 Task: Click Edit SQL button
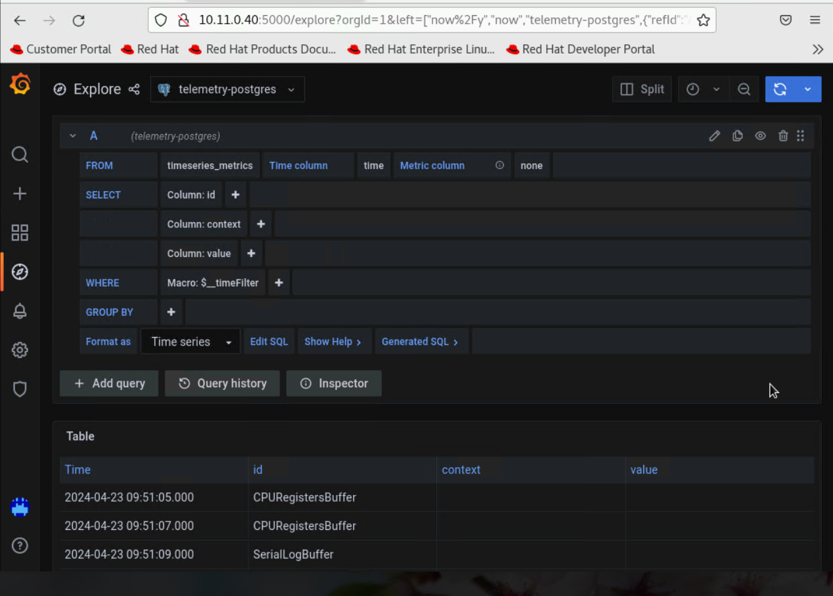coord(269,342)
